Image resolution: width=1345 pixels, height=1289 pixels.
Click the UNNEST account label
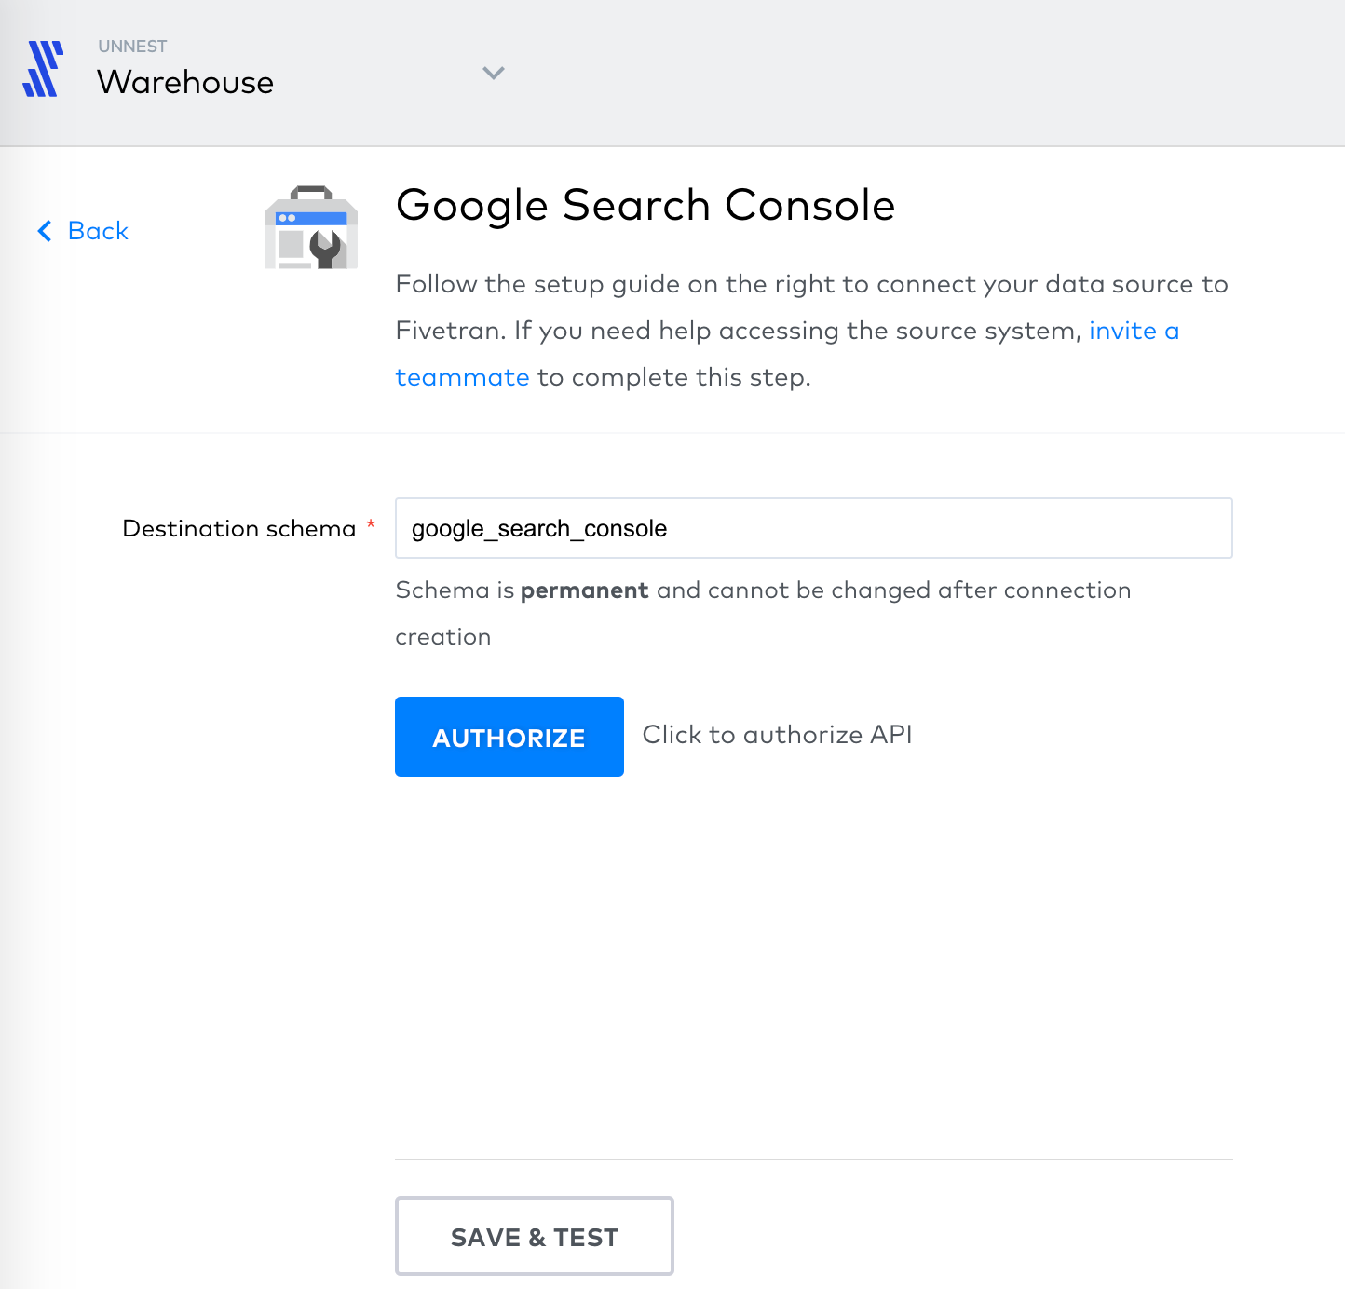click(x=132, y=47)
